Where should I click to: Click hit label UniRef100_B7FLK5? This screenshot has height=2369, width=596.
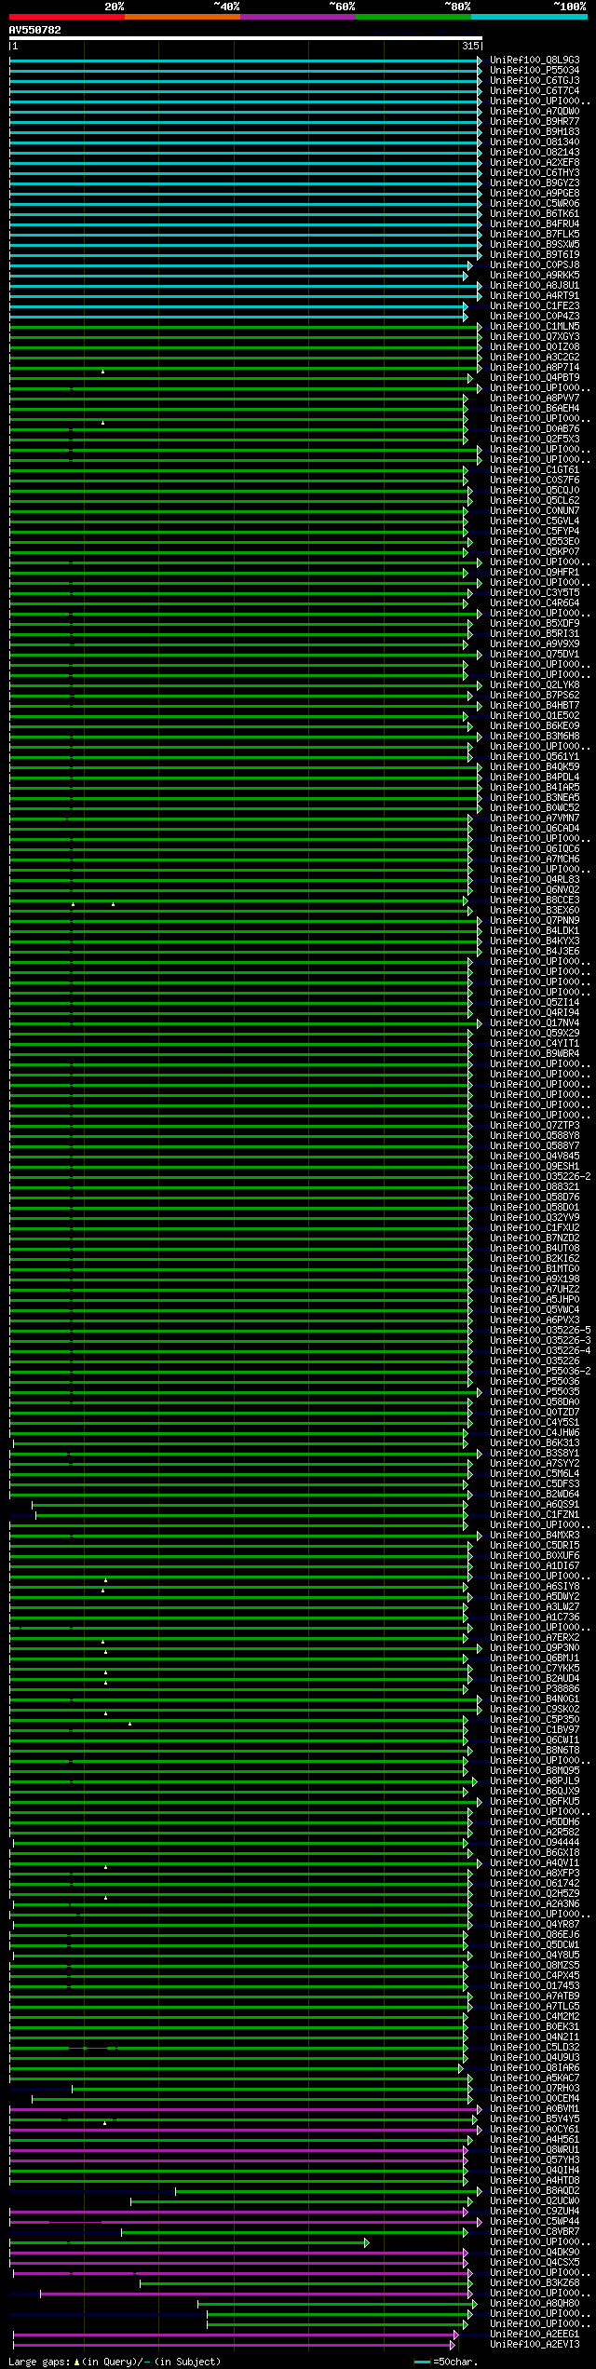(x=535, y=235)
